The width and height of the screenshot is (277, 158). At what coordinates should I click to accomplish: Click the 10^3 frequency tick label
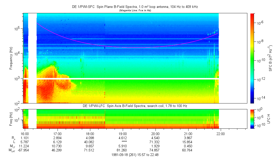pyautogui.click(x=18, y=78)
